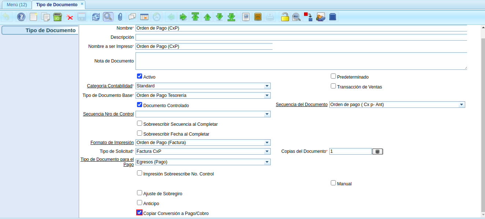Create a new record with New icon
The width and height of the screenshot is (485, 219).
coord(34,17)
